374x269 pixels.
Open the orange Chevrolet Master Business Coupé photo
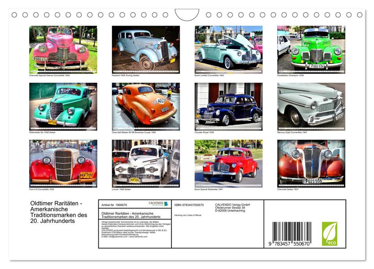146,107
